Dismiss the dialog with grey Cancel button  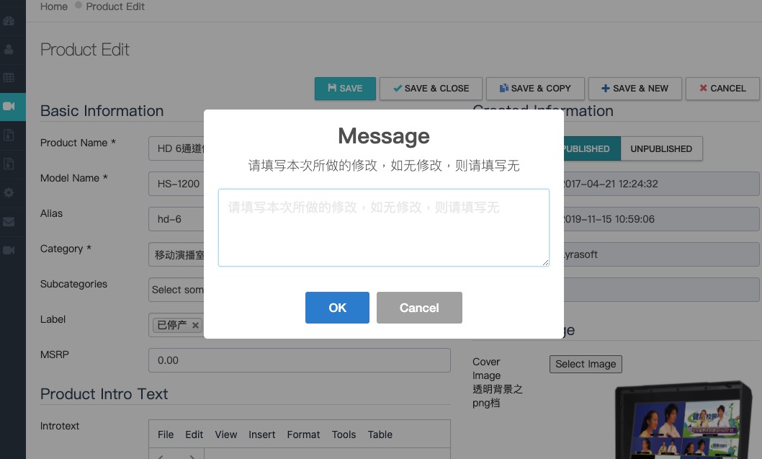tap(419, 308)
